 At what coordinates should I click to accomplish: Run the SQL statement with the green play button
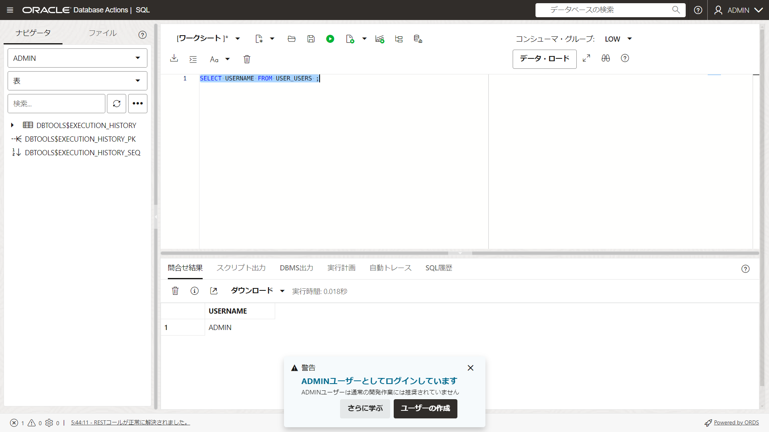330,39
